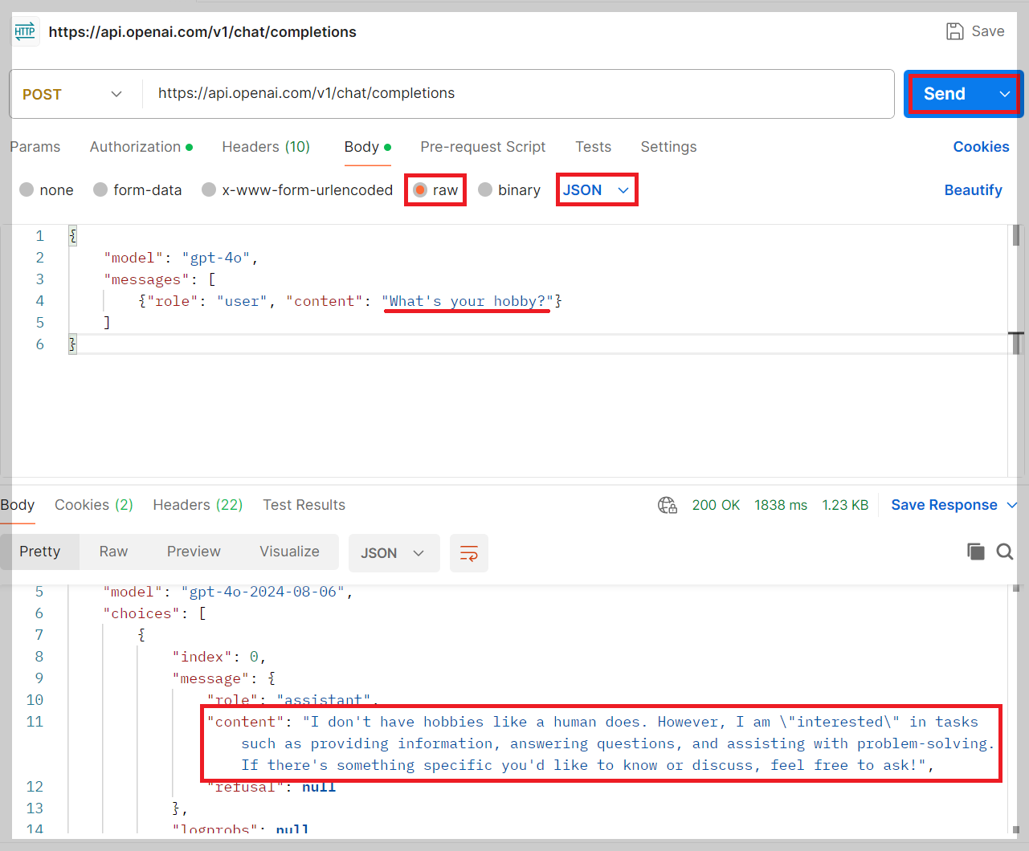
Task: Click the HTTP request type icon
Action: (25, 32)
